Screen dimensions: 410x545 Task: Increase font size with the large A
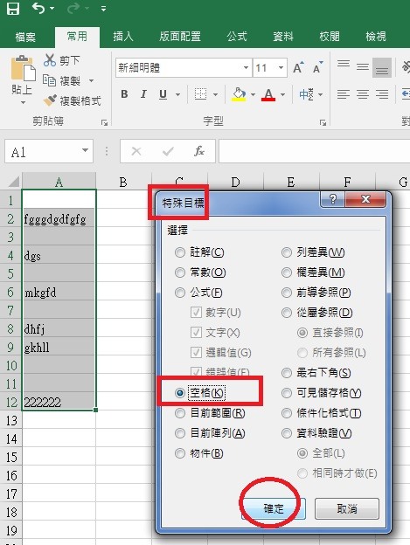pos(298,67)
